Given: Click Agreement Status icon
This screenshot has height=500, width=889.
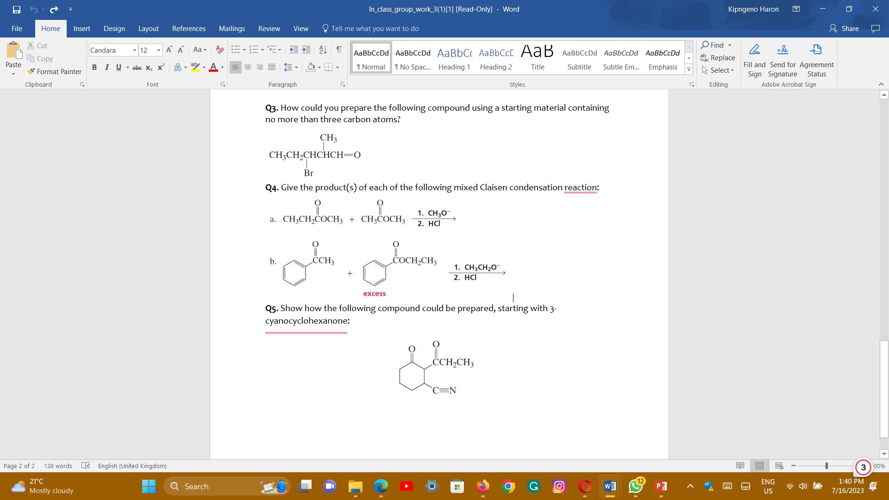Looking at the screenshot, I should [x=816, y=50].
